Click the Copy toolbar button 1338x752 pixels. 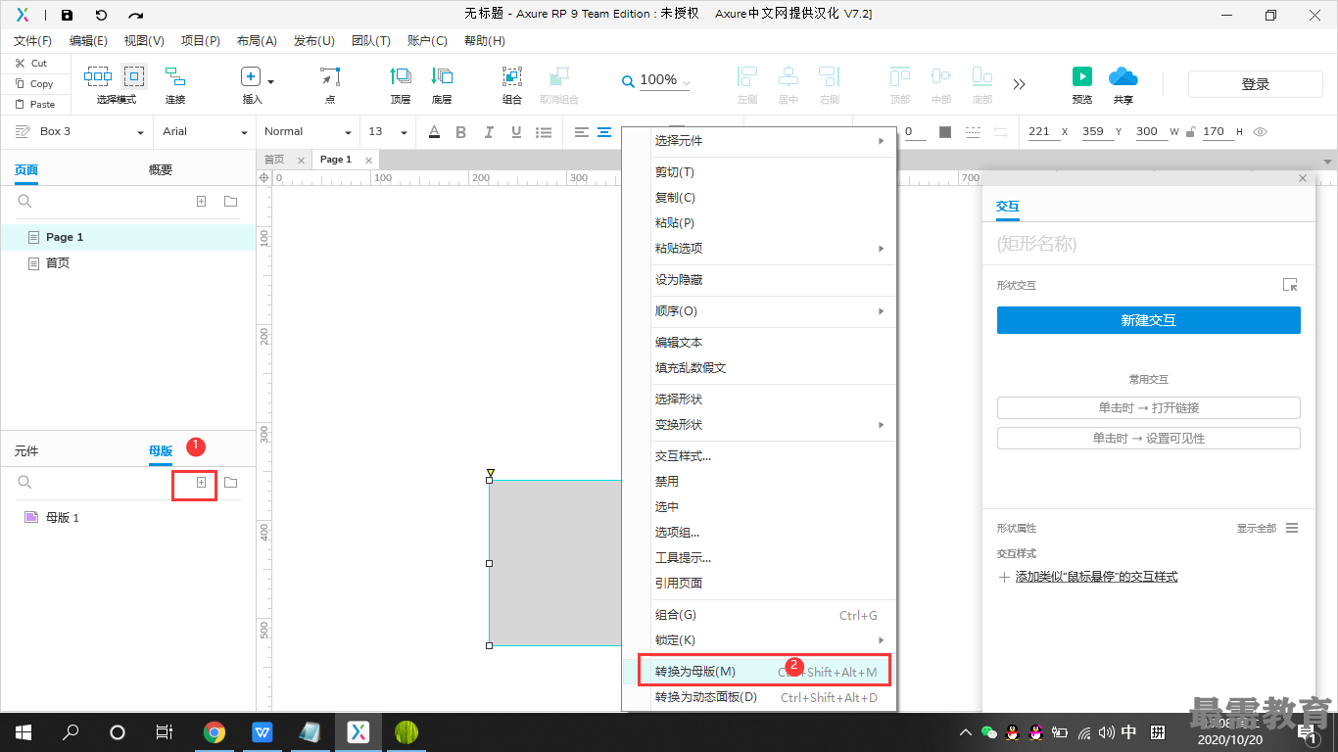pyautogui.click(x=34, y=83)
